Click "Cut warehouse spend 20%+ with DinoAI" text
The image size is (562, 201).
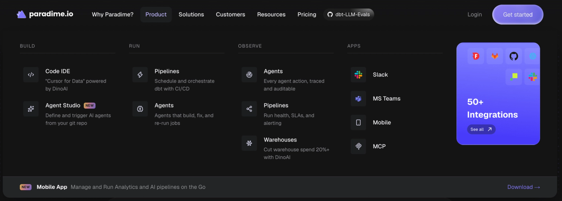tap(296, 154)
